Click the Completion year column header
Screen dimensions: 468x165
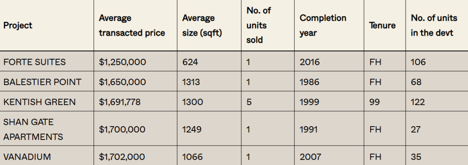(323, 25)
